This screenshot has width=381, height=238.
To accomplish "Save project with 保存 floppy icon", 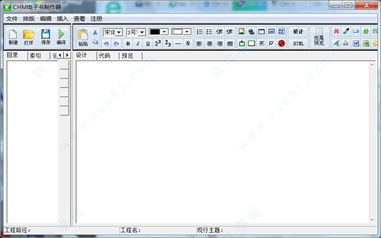I will (46, 37).
